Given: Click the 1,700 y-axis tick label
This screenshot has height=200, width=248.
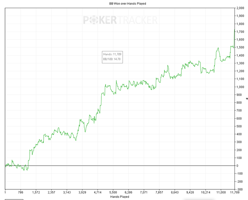Looking at the screenshot, I should (x=240, y=32).
